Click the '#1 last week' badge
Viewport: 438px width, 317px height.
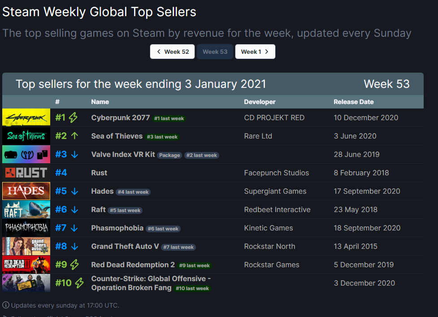click(169, 118)
